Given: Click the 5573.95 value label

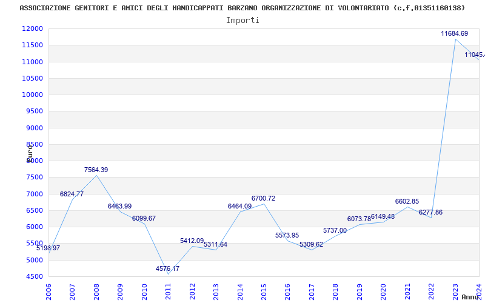Looking at the screenshot, I should pos(287,235).
